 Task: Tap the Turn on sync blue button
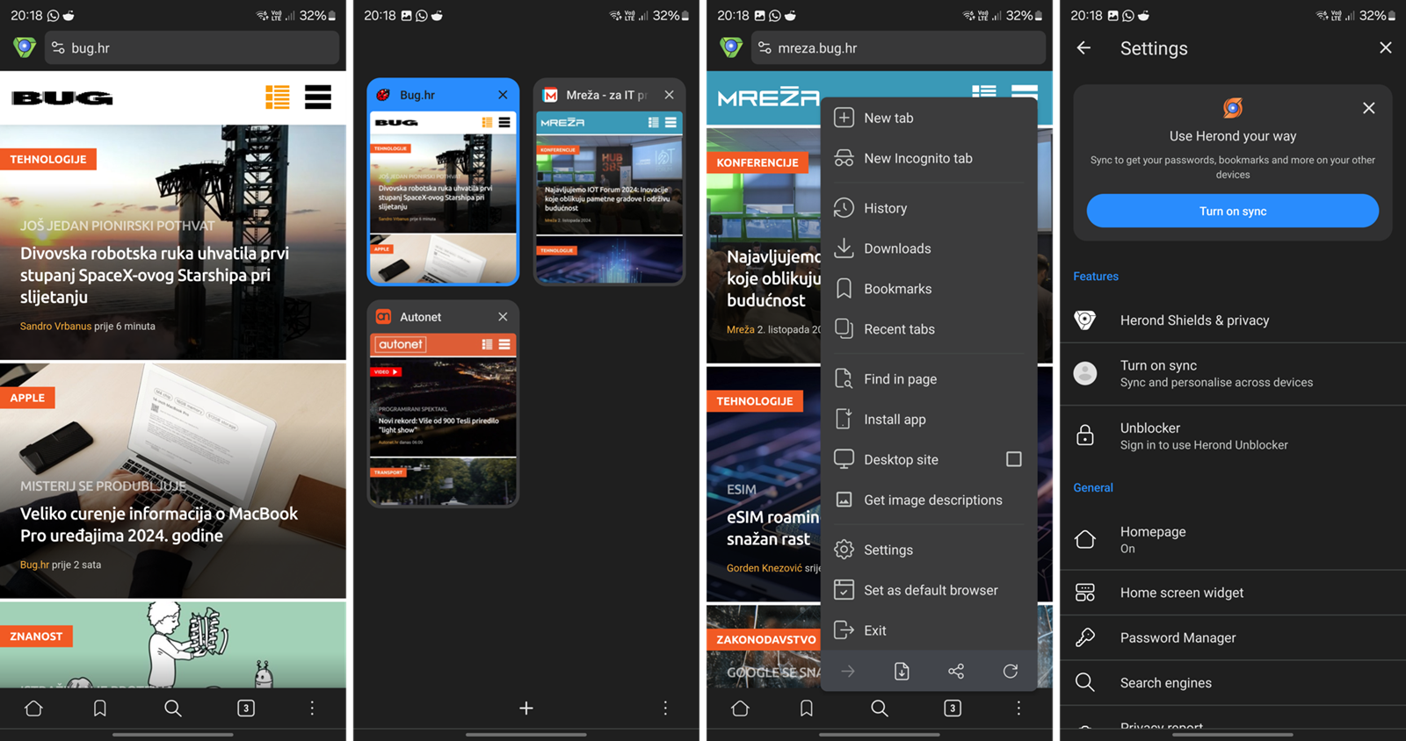pos(1232,211)
